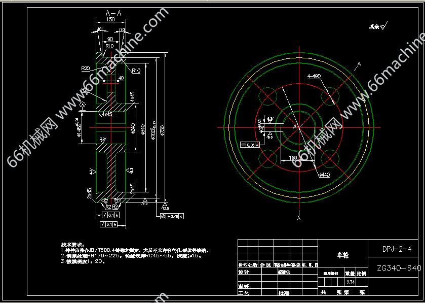425x303 pixels.
Task: Select the 150 width dimension text
Action: tap(109, 20)
